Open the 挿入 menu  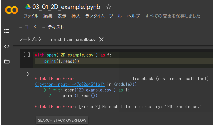[76, 16]
